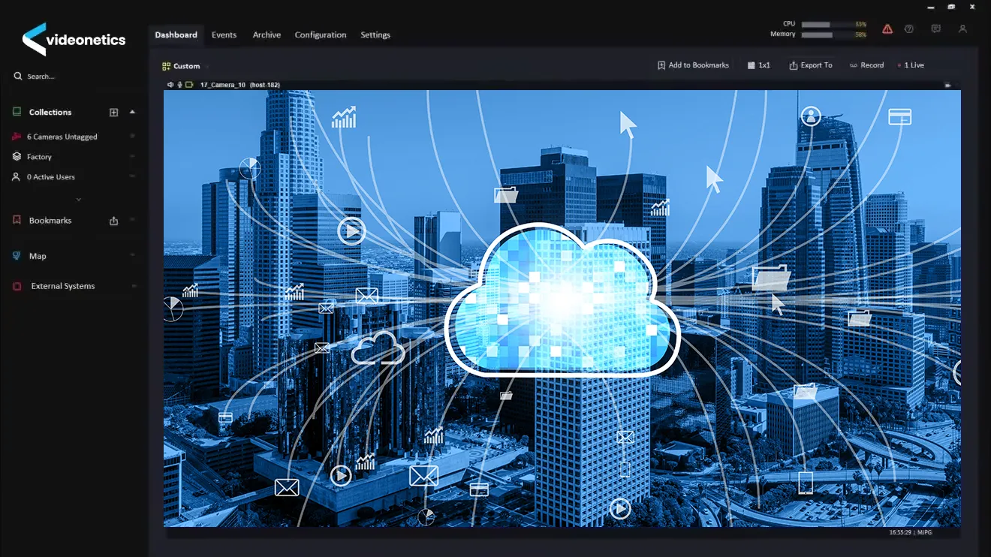Expand the chevron below Active Users
Screen dimensions: 991x557
coord(79,200)
